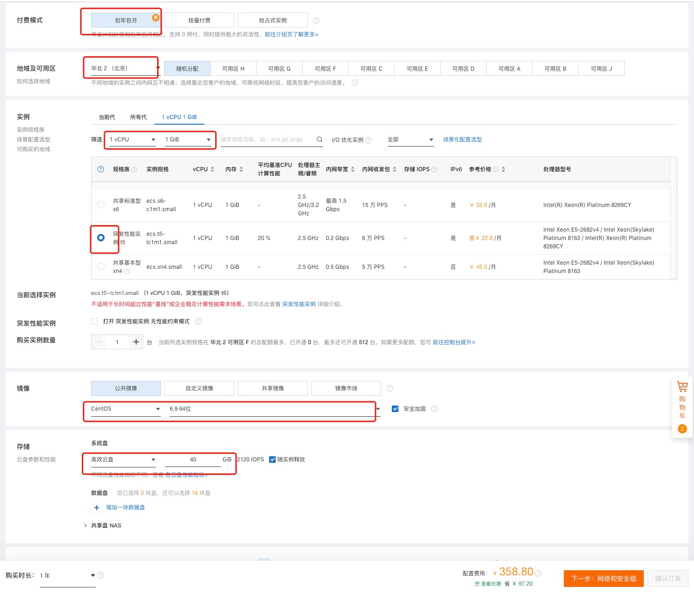
Task: Toggle 随实例释放 checkbox
Action: coord(272,460)
